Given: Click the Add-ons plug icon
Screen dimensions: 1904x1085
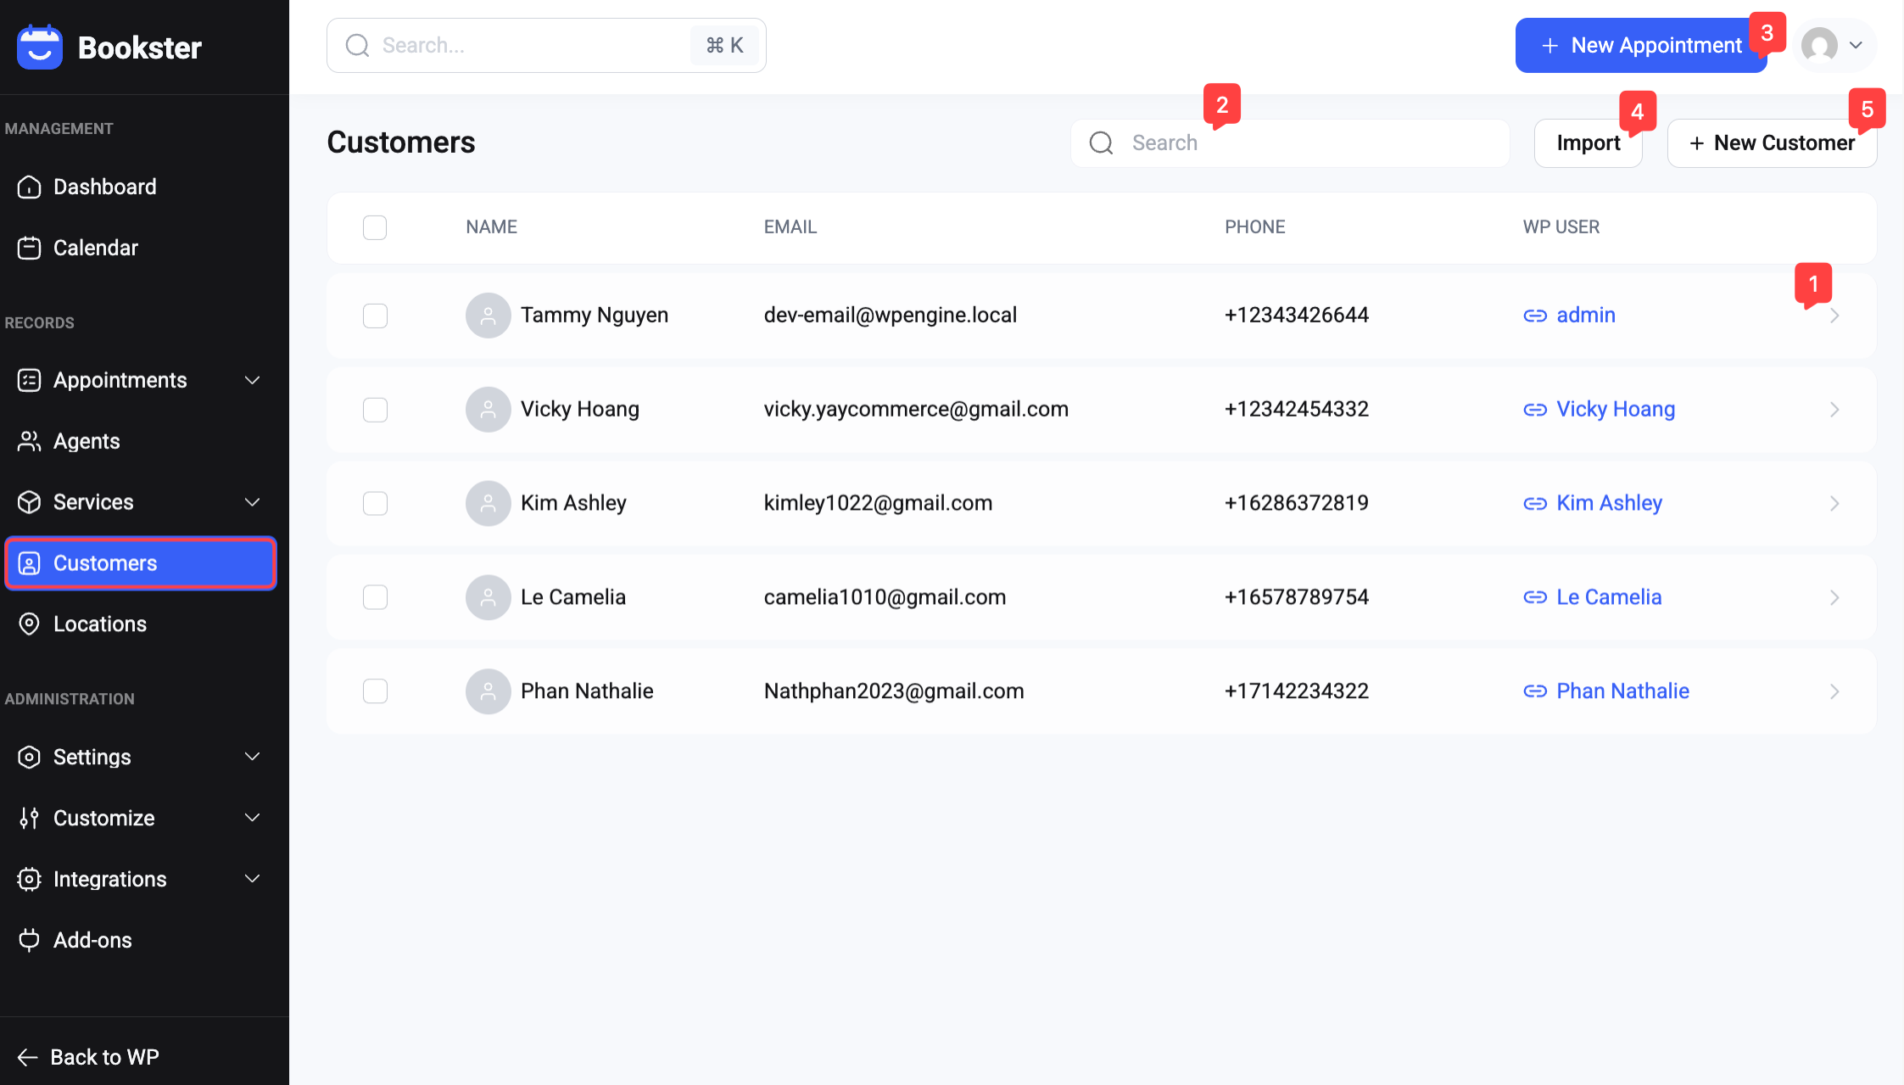Looking at the screenshot, I should 29,940.
